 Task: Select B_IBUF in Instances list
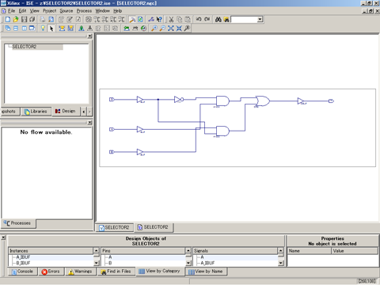coord(23,263)
